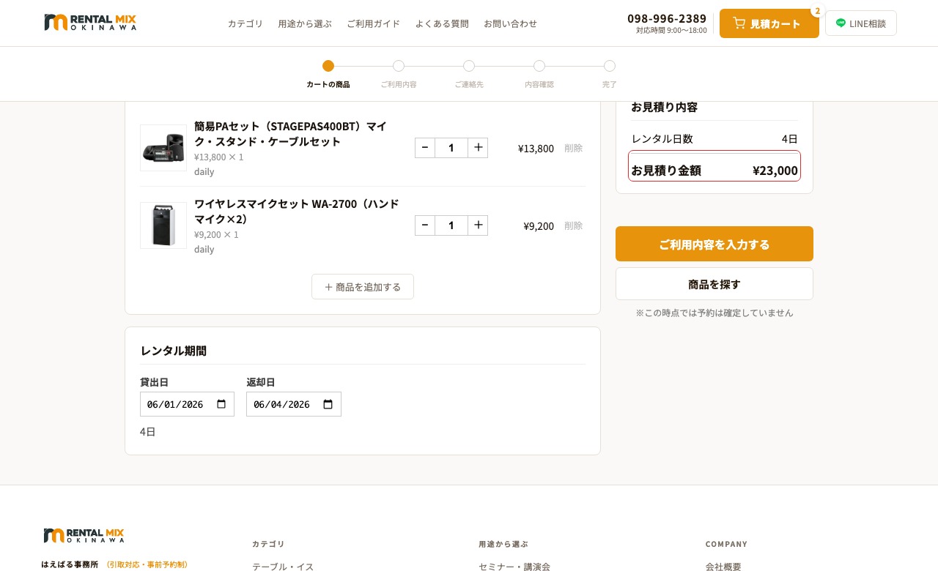The width and height of the screenshot is (938, 571).
Task: Open footer link テーブル・イス
Action: [x=283, y=567]
